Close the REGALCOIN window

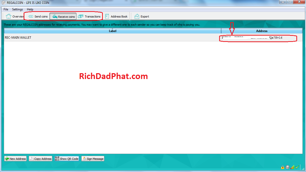tap(299, 2)
